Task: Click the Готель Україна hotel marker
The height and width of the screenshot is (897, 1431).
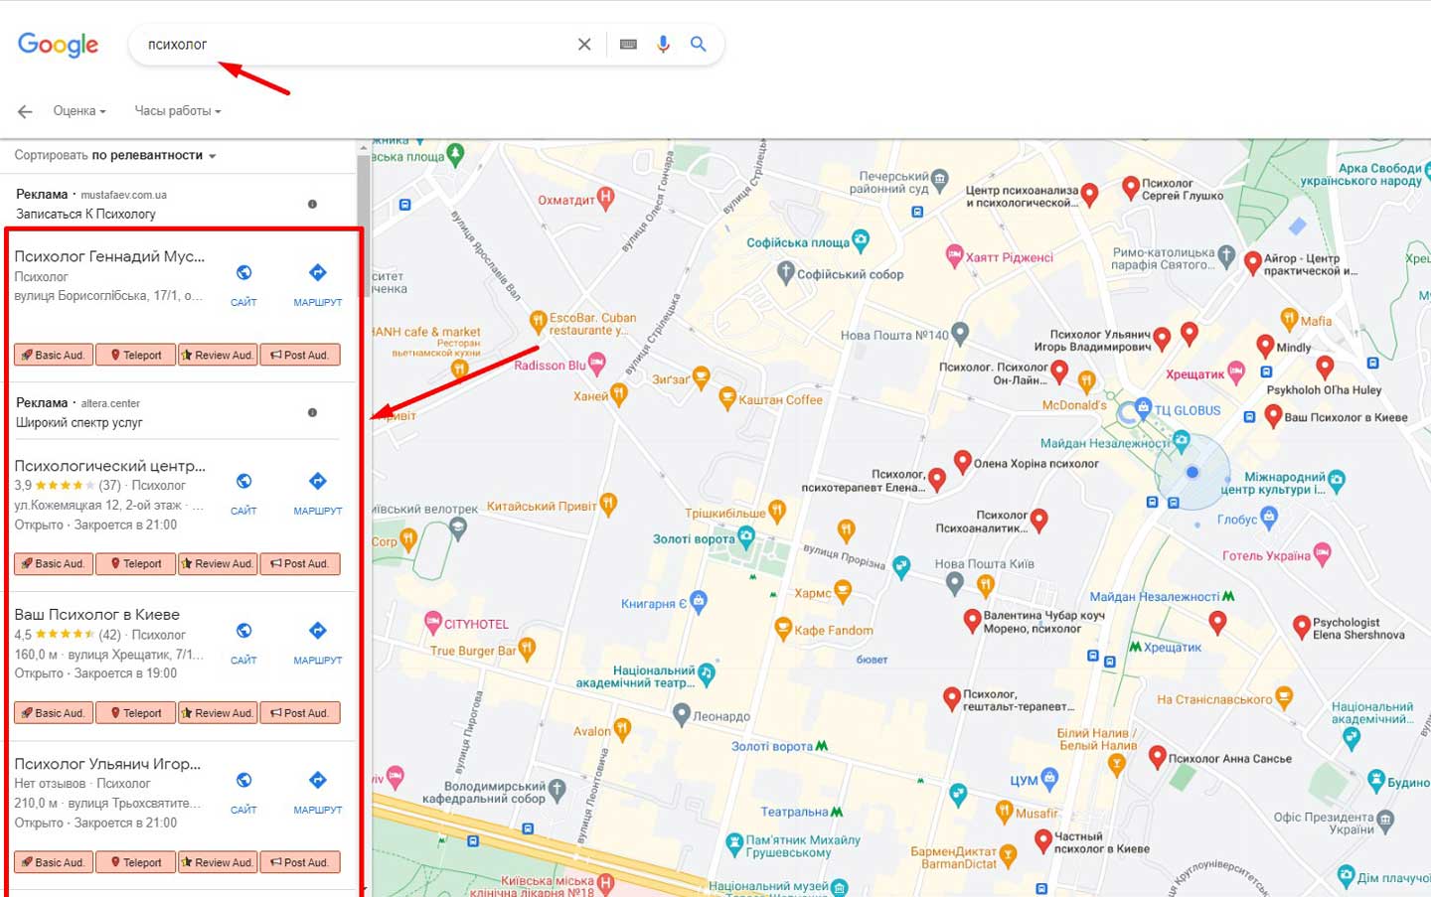Action: (1322, 554)
